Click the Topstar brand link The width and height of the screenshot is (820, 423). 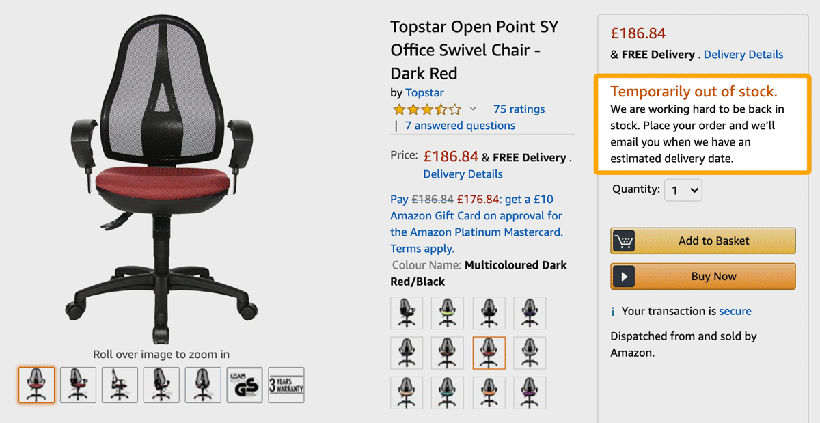424,93
